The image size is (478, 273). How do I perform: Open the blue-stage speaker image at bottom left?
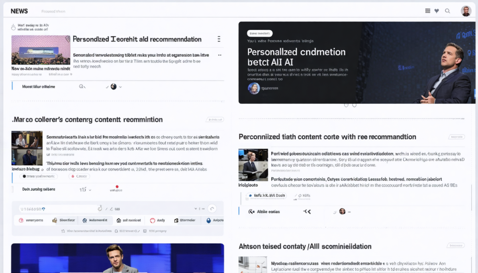click(x=118, y=258)
